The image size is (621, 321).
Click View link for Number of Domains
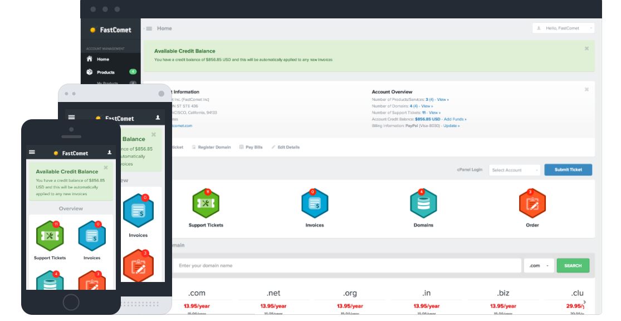click(x=427, y=106)
